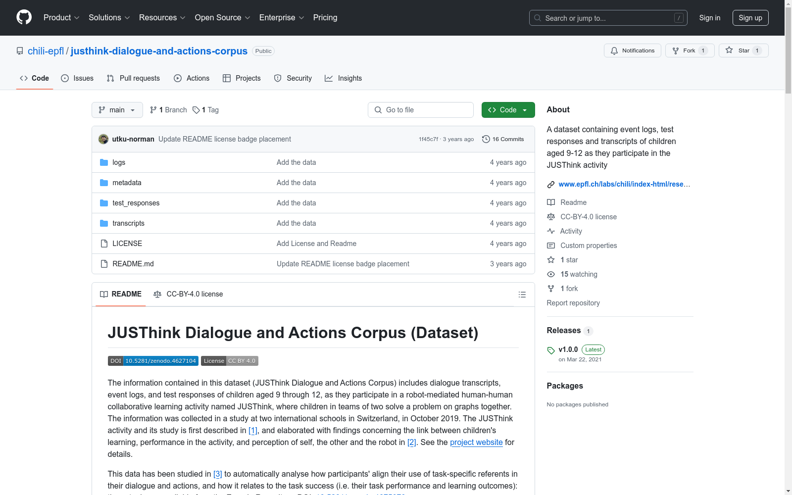Open the Enterprise dropdown menu
The width and height of the screenshot is (792, 495).
tap(282, 18)
